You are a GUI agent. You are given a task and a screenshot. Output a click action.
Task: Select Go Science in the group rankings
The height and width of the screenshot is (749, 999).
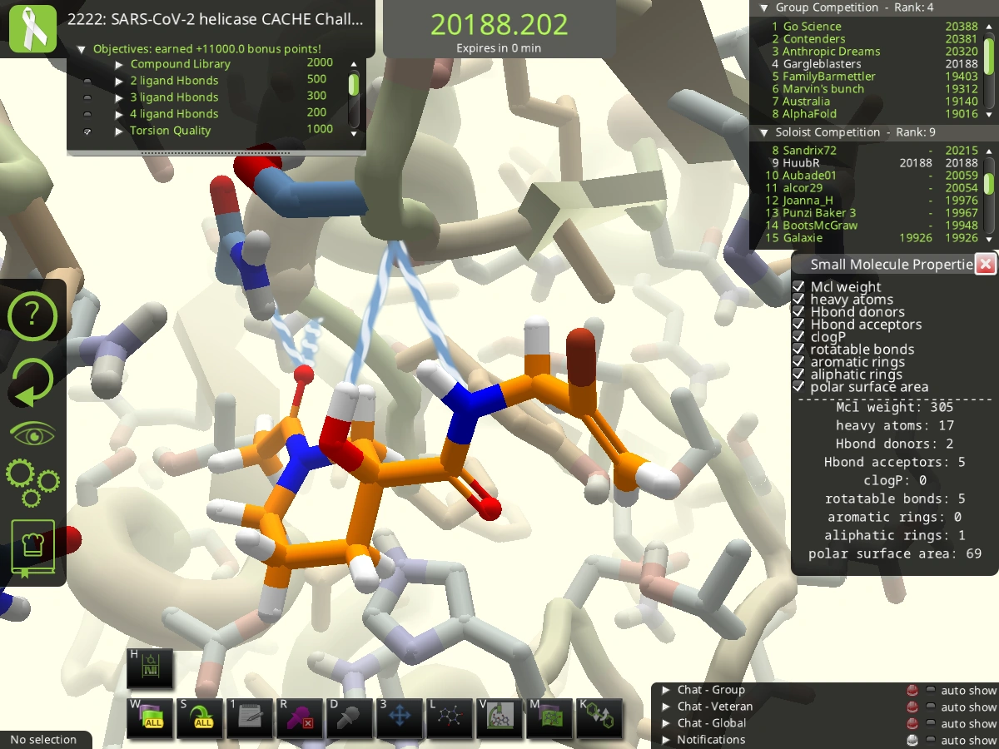pyautogui.click(x=812, y=26)
